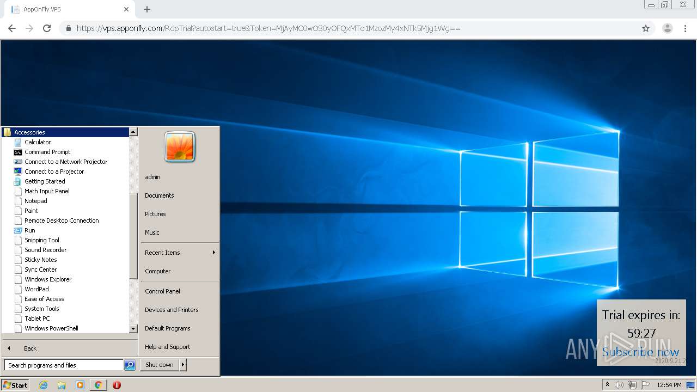The width and height of the screenshot is (697, 392).
Task: Open Action Center flag icon
Action: pyautogui.click(x=645, y=385)
